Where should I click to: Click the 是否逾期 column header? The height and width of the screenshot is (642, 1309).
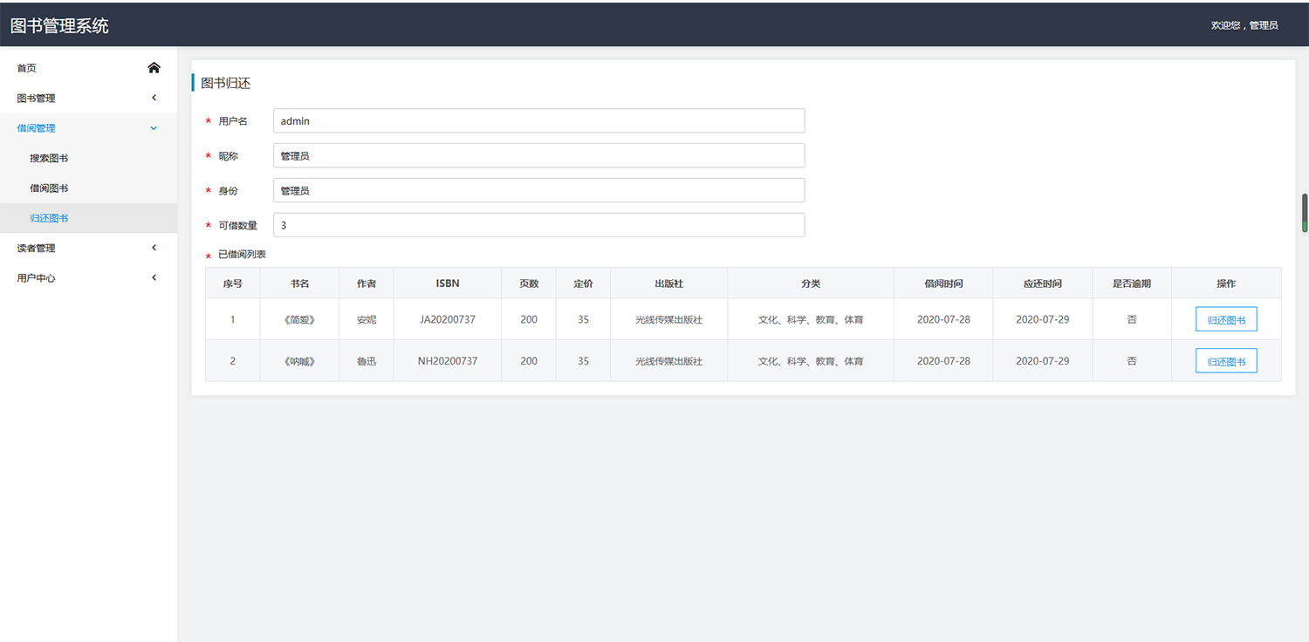click(1132, 283)
